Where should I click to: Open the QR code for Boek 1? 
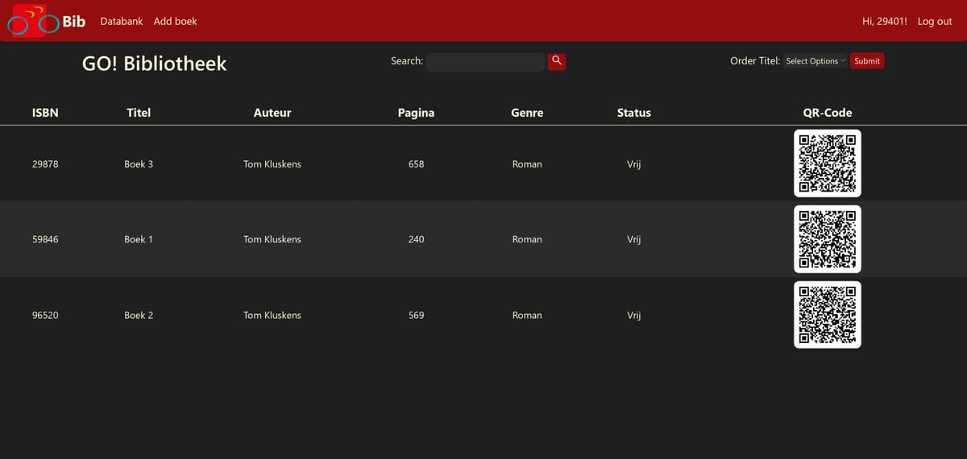coord(827,239)
